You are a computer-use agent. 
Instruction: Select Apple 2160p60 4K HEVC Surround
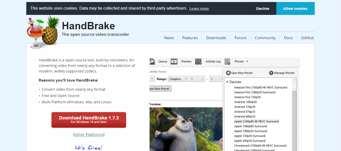tap(256, 121)
